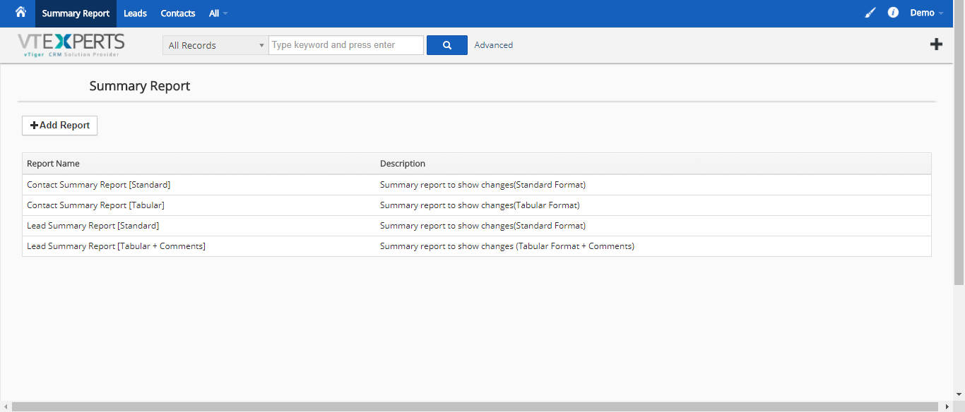
Task: Click the info circle icon
Action: click(893, 13)
